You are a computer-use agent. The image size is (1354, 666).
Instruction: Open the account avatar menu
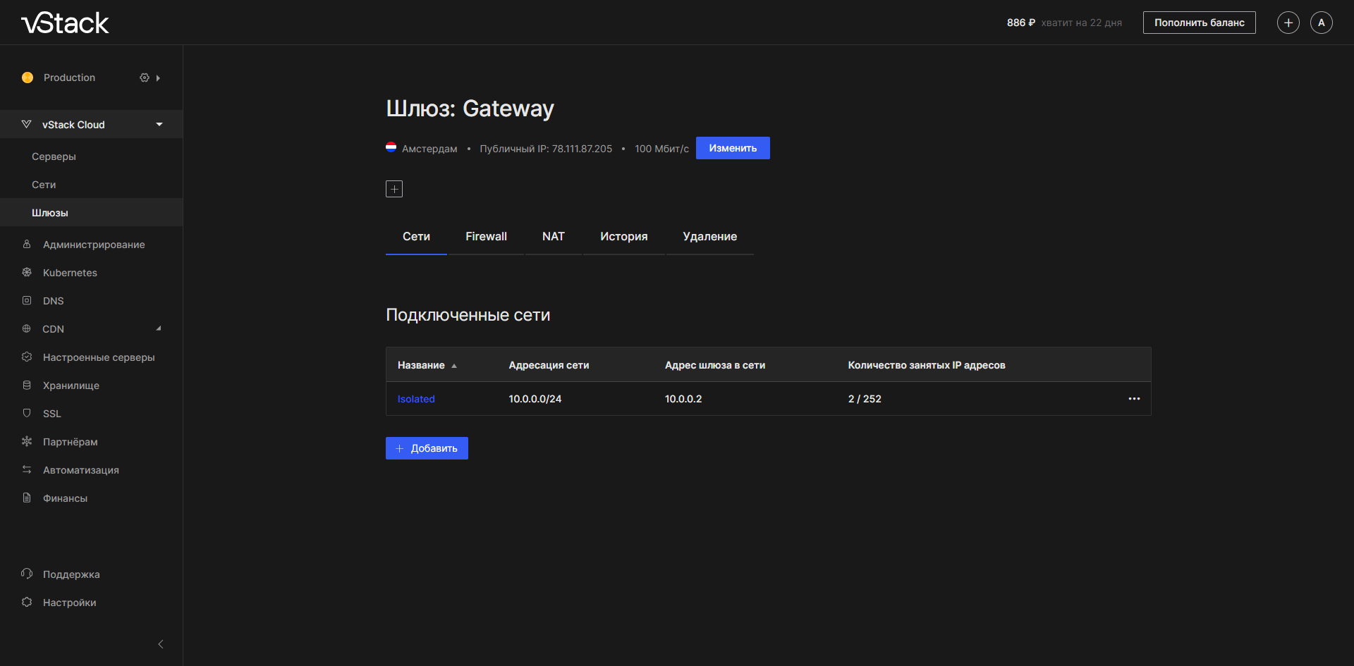[1321, 23]
